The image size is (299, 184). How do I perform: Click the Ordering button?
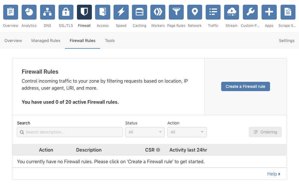(x=265, y=132)
